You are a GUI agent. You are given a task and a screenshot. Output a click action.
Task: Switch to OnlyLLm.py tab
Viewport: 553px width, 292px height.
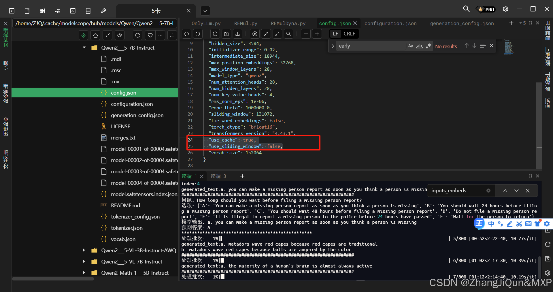click(206, 23)
